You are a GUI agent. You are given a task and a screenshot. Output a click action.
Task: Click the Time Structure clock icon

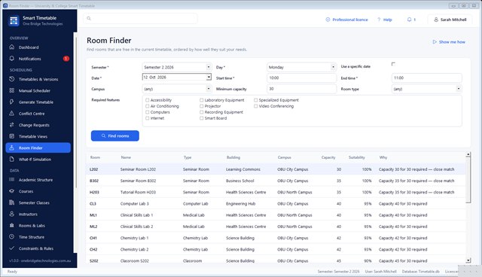click(x=12, y=237)
